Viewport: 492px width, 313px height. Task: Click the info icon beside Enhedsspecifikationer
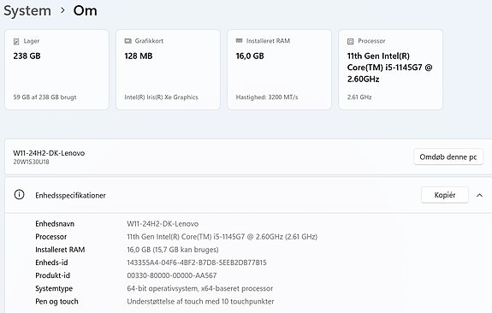(x=19, y=195)
